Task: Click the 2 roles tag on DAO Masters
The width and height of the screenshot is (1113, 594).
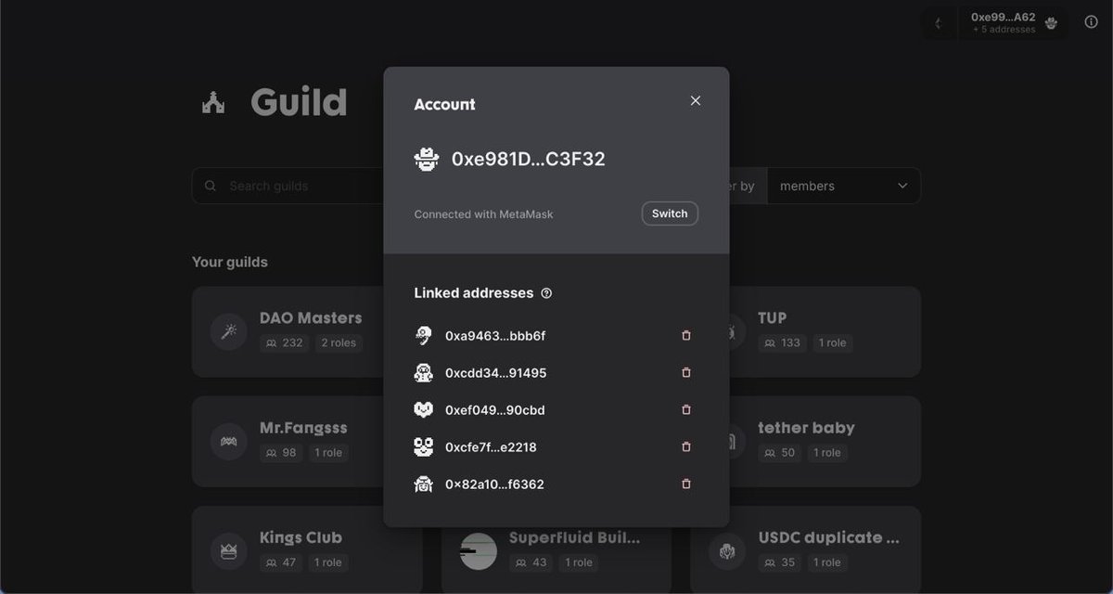Action: (339, 342)
